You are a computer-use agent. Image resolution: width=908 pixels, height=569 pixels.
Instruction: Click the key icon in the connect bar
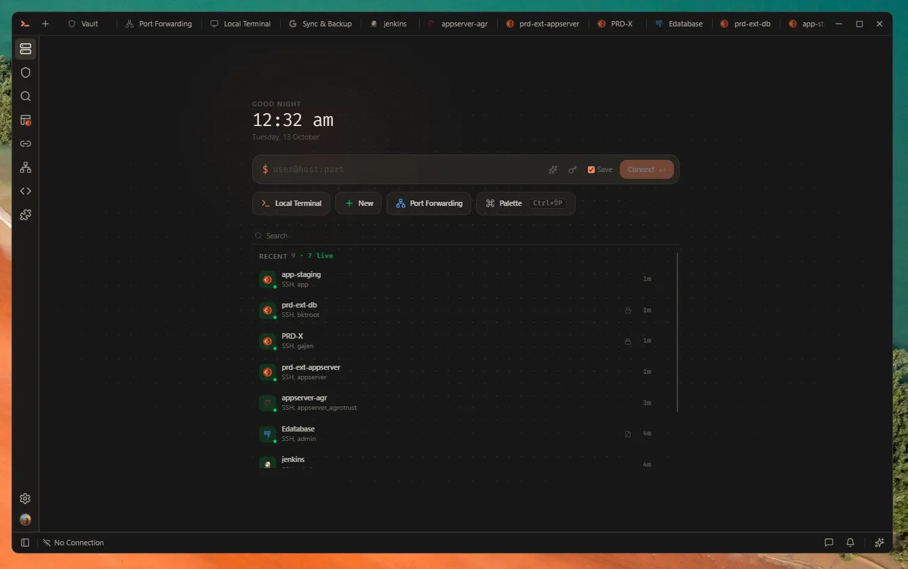(x=572, y=169)
